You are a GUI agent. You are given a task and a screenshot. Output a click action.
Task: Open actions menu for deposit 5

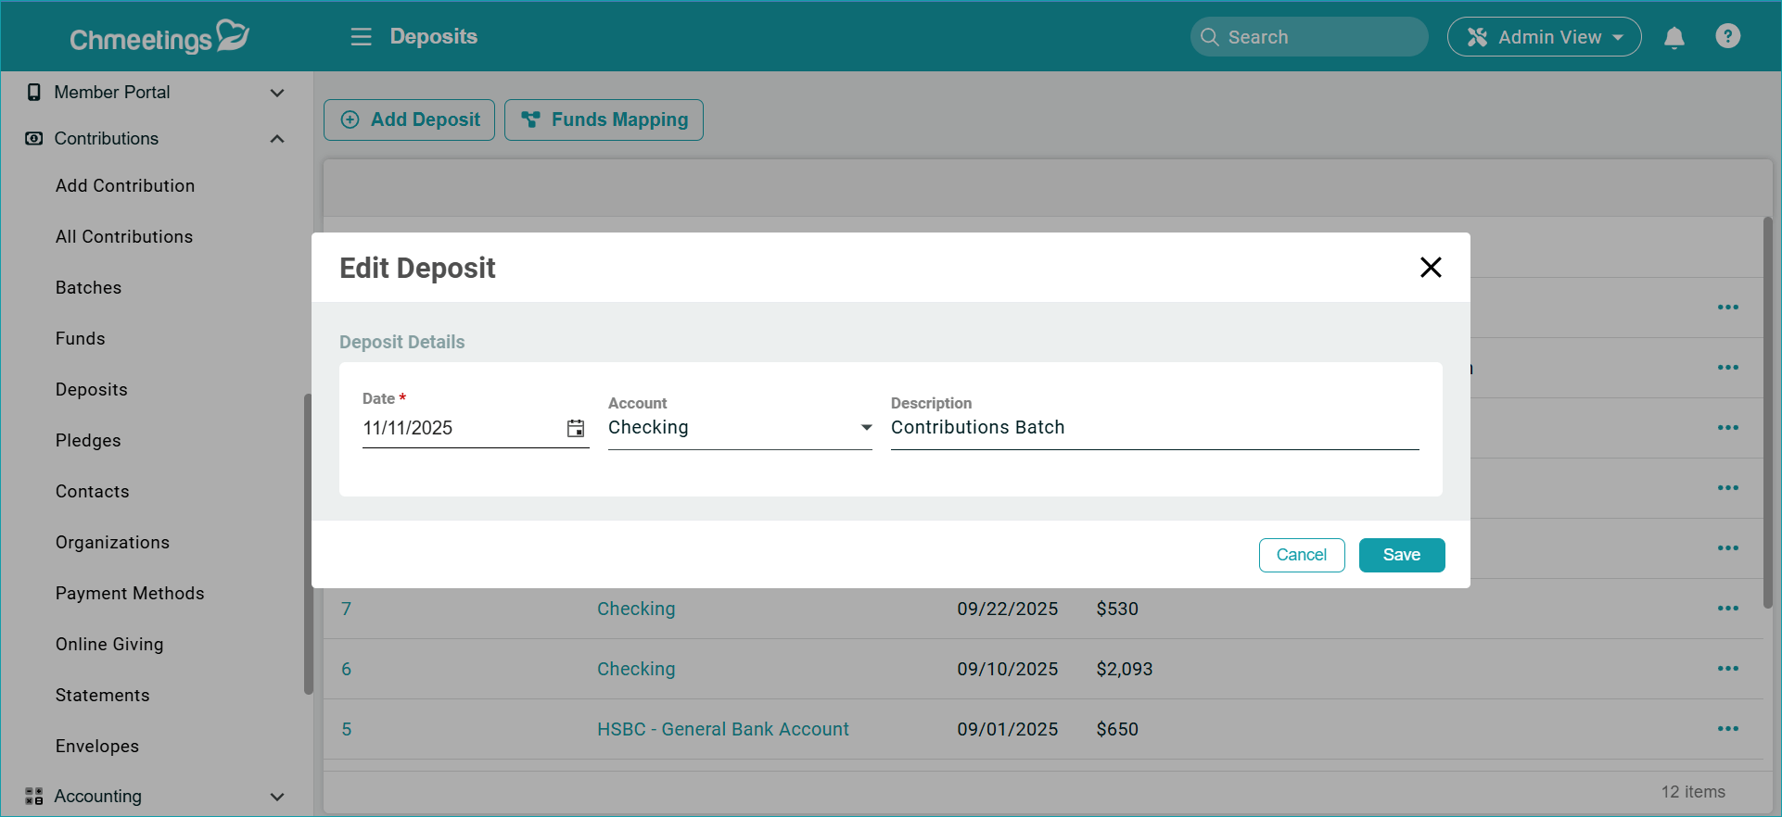(1727, 729)
